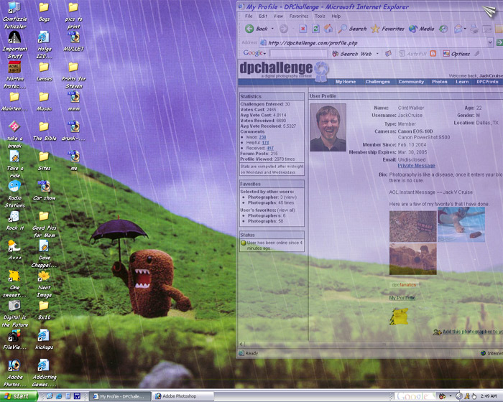503x402 pixels.
Task: Open the Photos nav tab
Action: (x=439, y=82)
